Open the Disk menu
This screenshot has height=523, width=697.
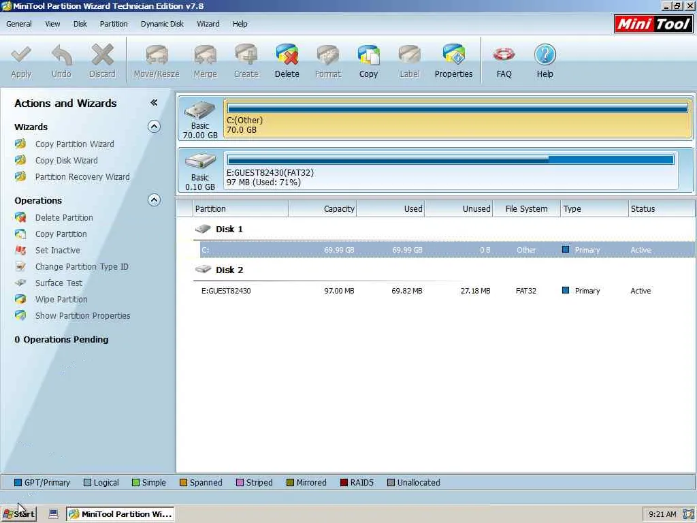pos(80,24)
